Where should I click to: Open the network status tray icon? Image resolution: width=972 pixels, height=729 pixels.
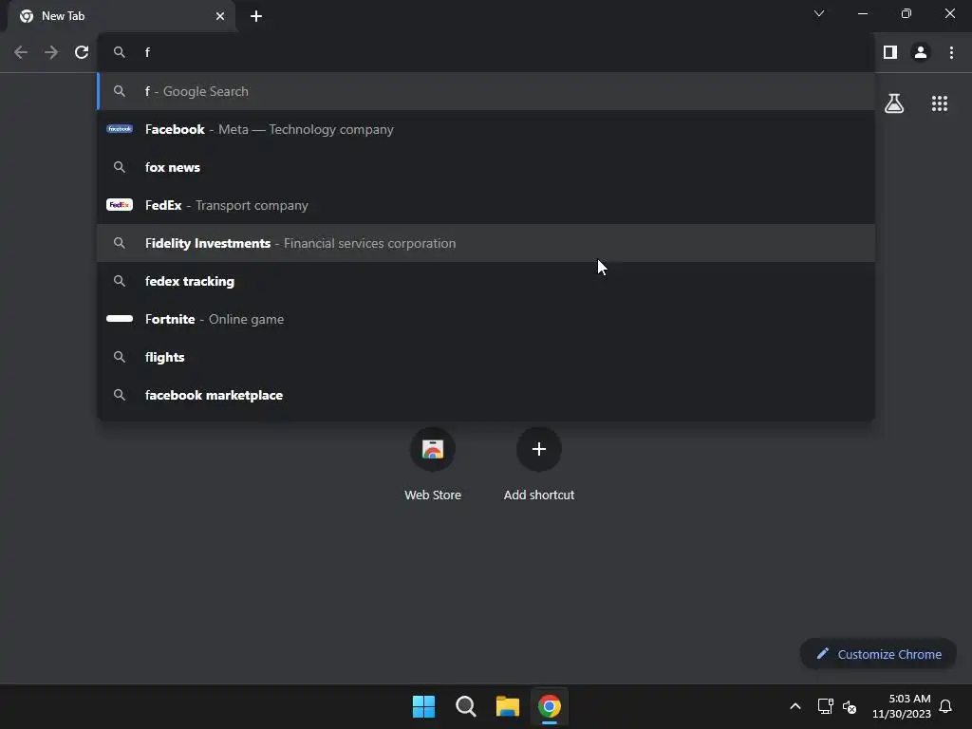coord(825,706)
